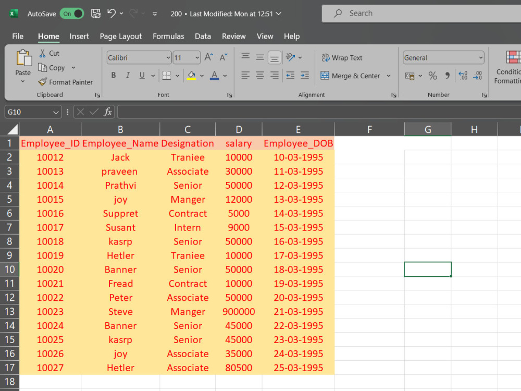
Task: Toggle Italic formatting
Action: [128, 76]
